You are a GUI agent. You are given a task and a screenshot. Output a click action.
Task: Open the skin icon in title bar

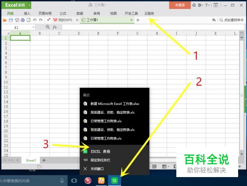[x=194, y=5]
